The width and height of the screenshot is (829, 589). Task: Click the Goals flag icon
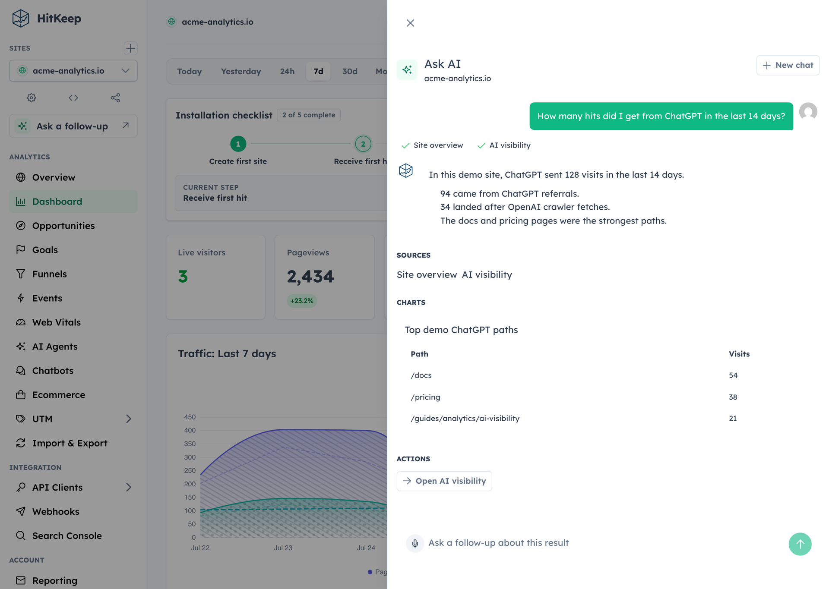pos(21,250)
